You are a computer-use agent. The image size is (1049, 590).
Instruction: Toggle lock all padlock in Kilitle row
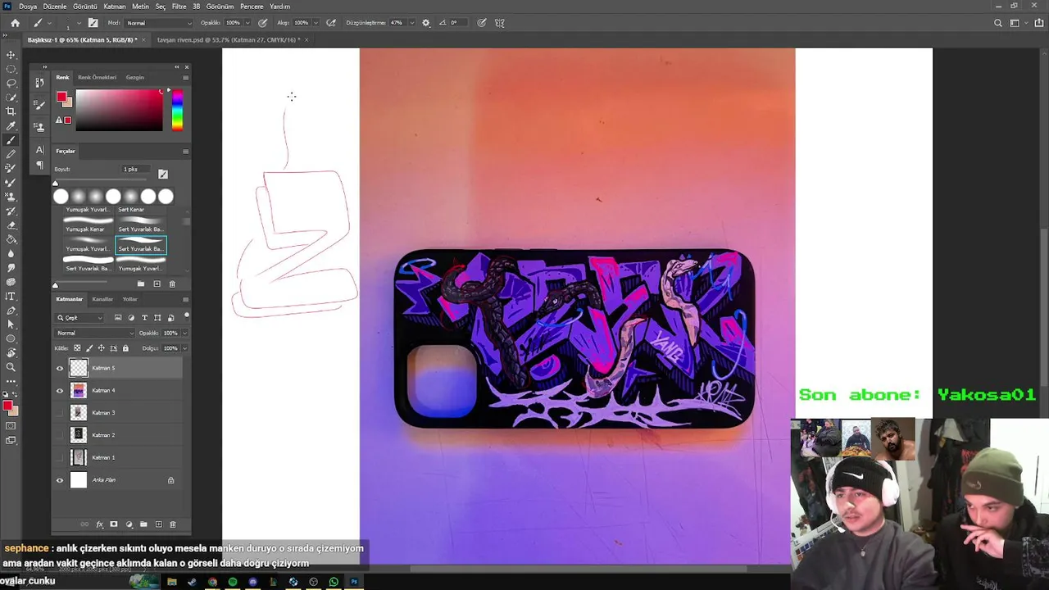coord(125,348)
